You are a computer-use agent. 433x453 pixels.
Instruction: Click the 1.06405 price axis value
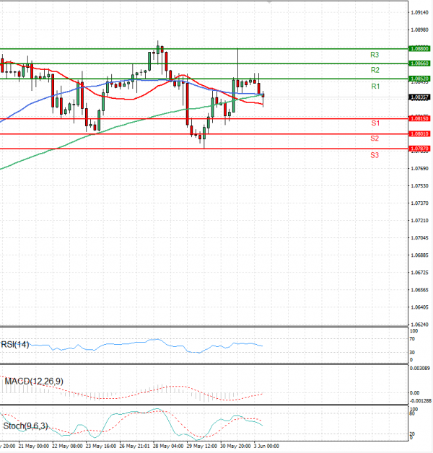click(420, 307)
